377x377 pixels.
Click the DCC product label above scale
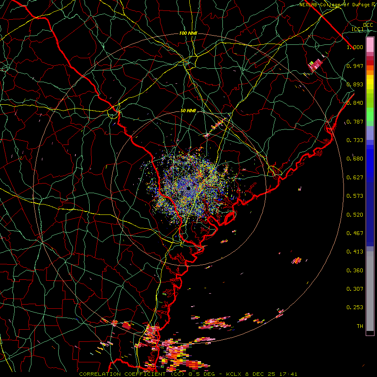(x=368, y=25)
